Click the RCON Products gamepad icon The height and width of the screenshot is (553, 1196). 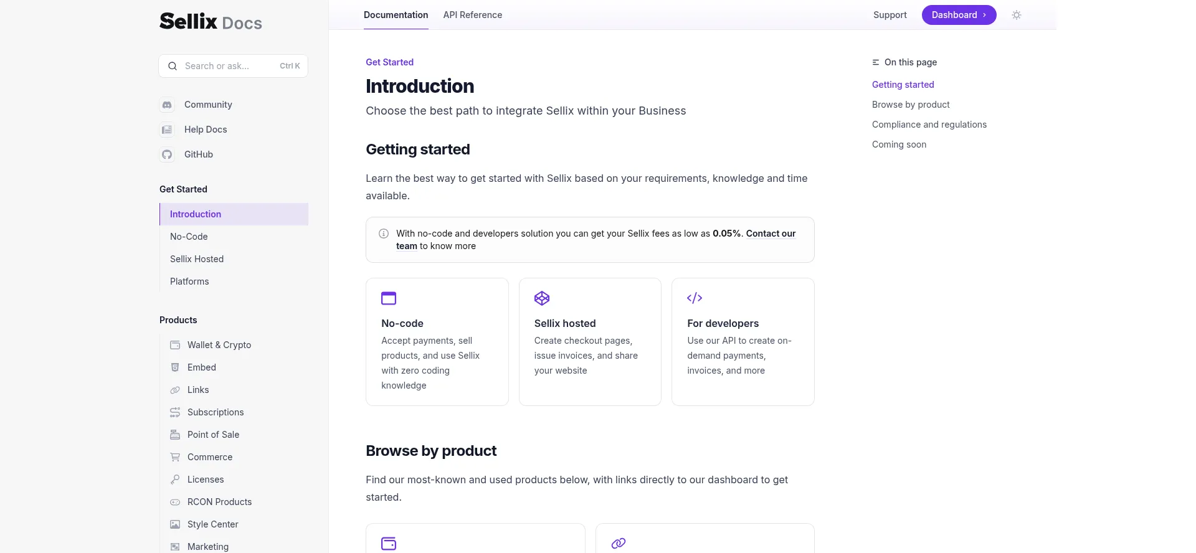[x=175, y=502]
